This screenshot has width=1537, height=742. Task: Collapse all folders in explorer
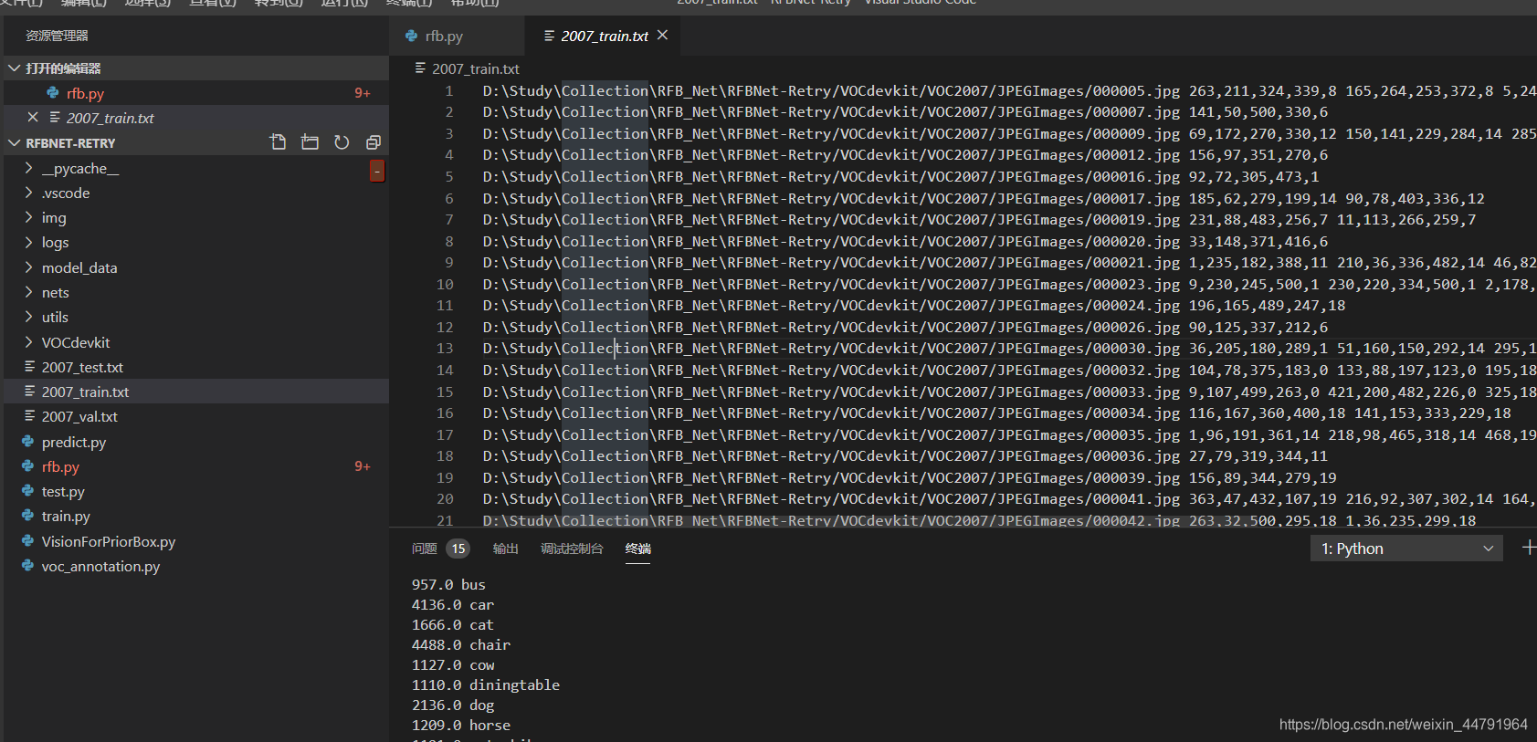point(373,142)
